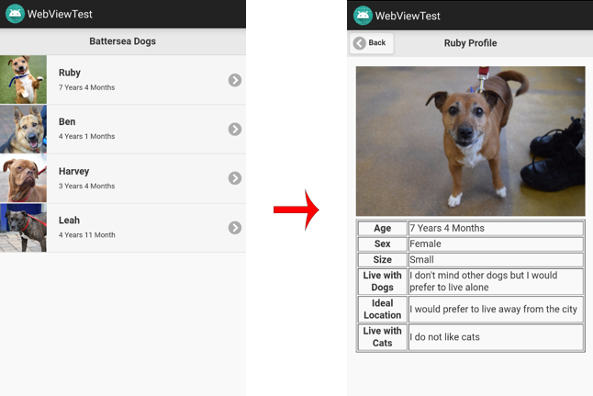Click the Small value cell
The image size is (593, 396).
(x=496, y=260)
